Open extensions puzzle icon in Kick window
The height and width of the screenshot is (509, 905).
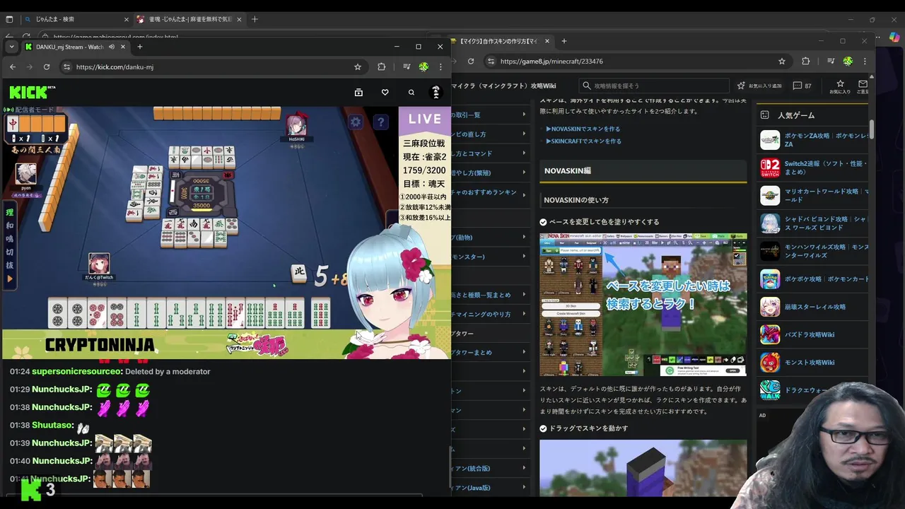382,66
